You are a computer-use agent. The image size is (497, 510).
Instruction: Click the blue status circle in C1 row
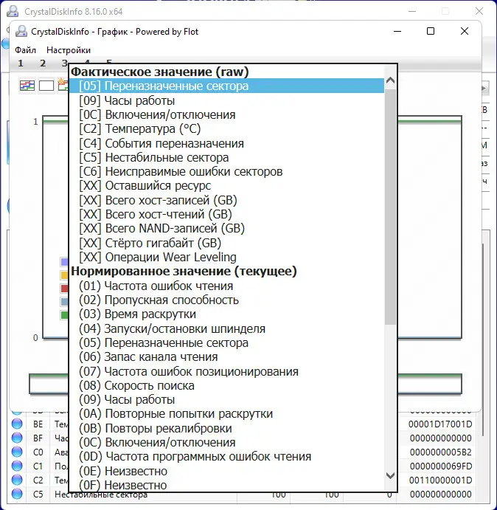17,466
